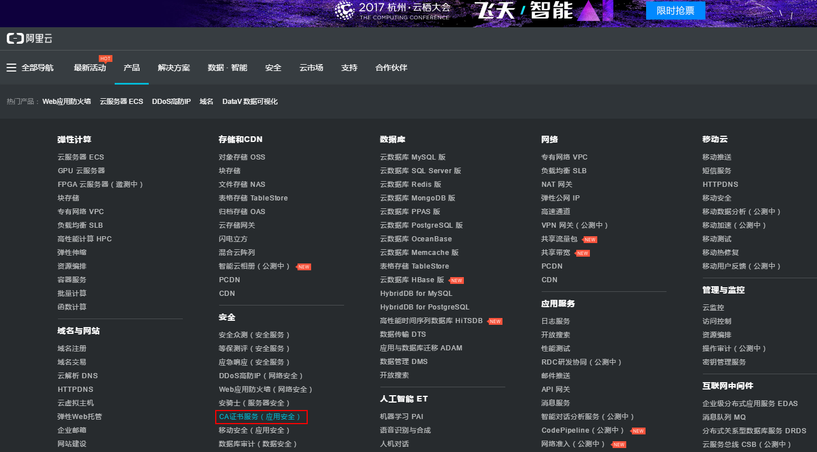Screen dimensions: 817x452
Task: Open the 解决方案 menu item
Action: (174, 68)
